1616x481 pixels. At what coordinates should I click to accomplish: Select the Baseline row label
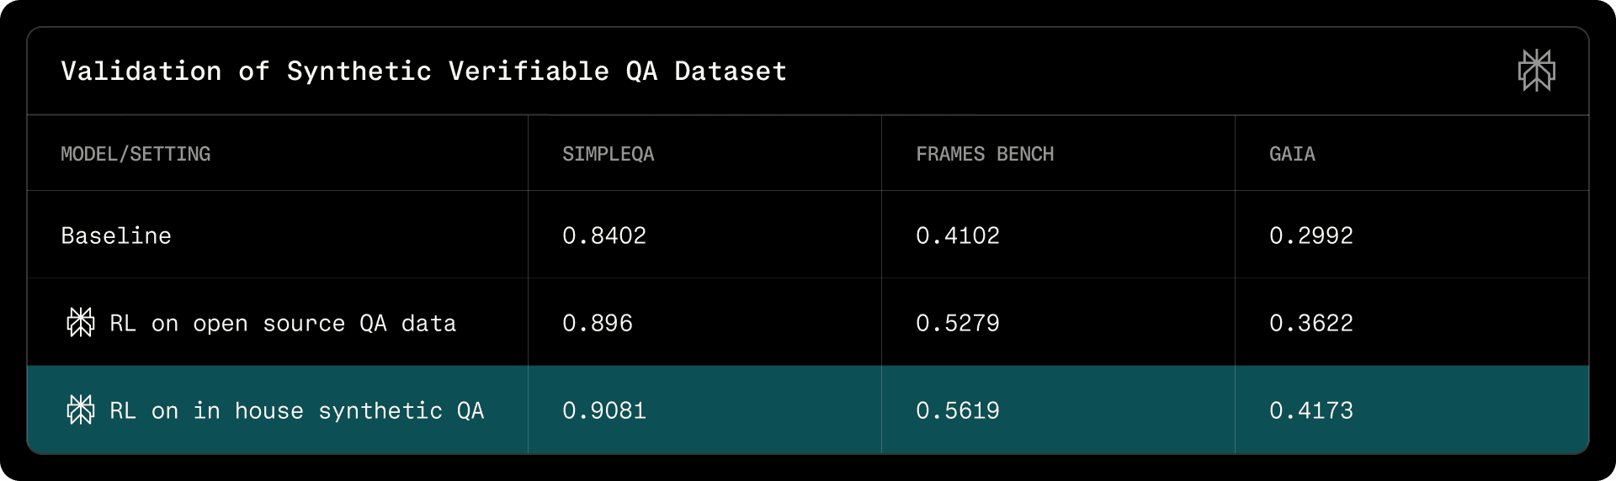[116, 235]
